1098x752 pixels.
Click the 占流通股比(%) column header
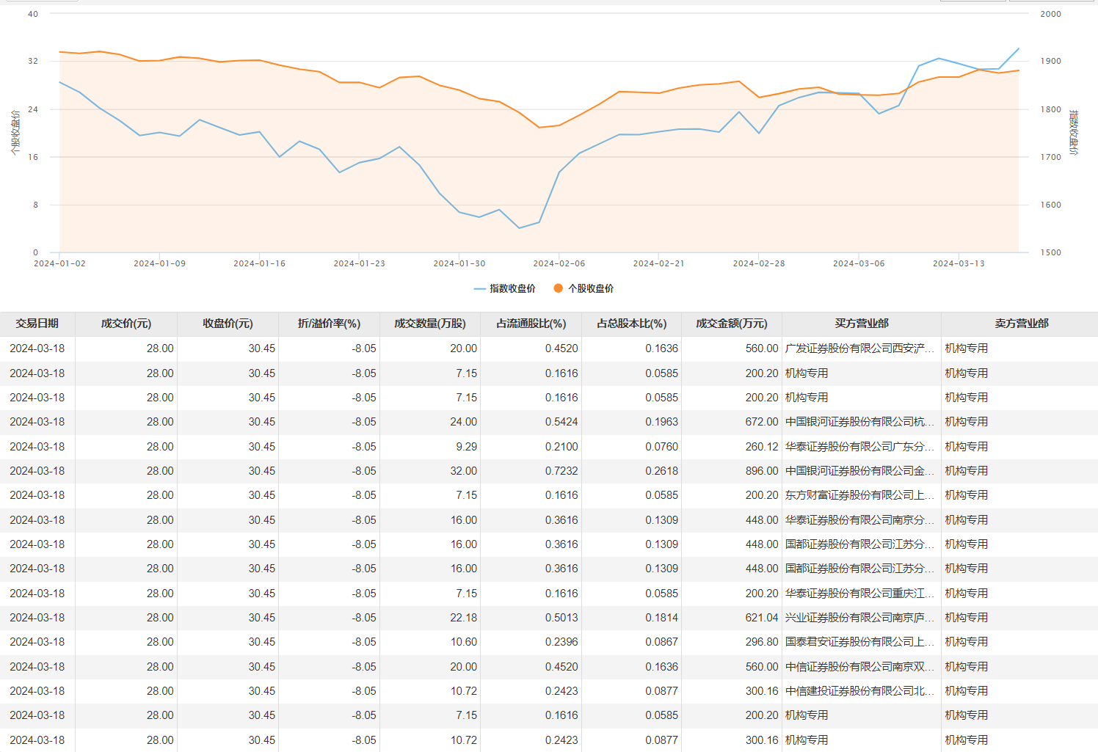click(x=531, y=324)
